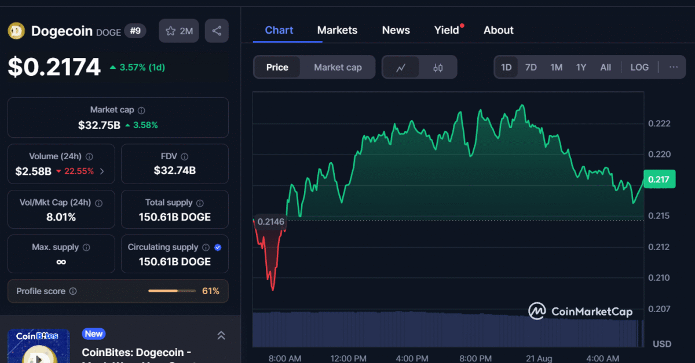Image resolution: width=695 pixels, height=363 pixels.
Task: Click the New badge on CoinBites
Action: click(93, 333)
